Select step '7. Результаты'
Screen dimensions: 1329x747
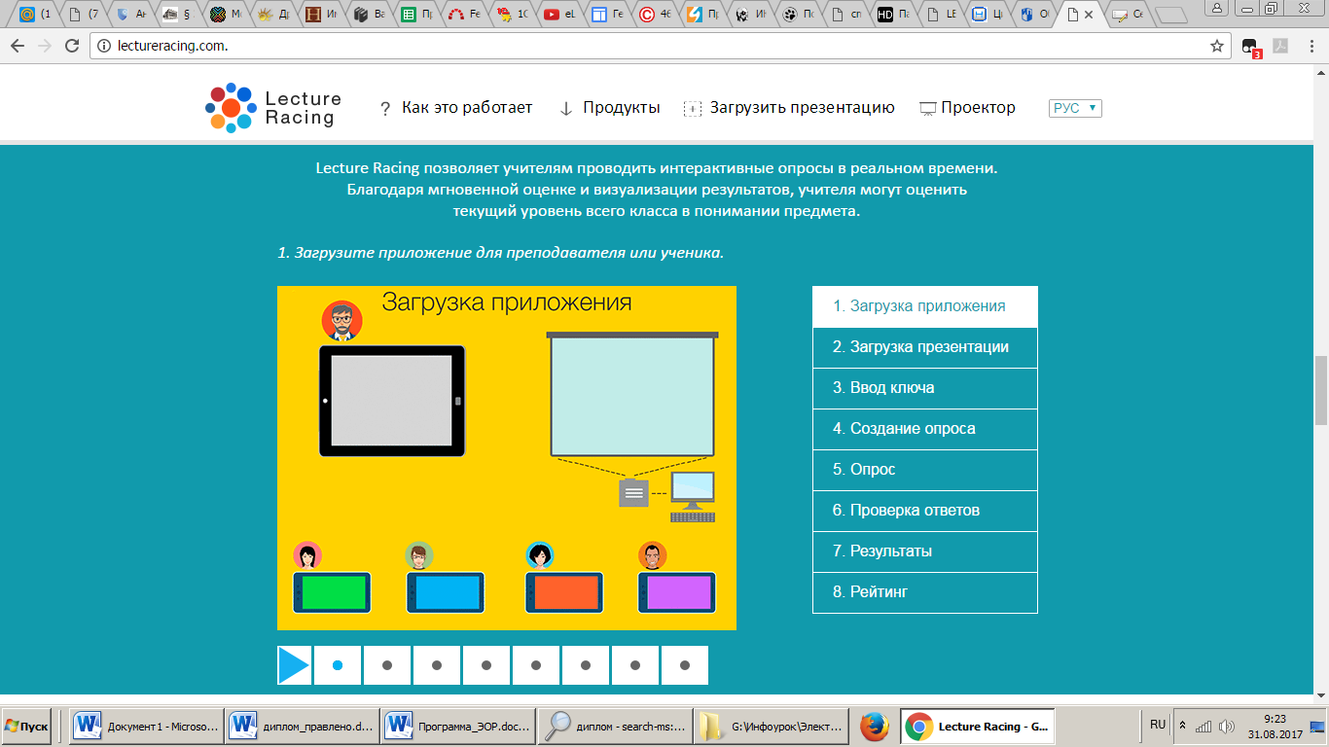point(925,551)
